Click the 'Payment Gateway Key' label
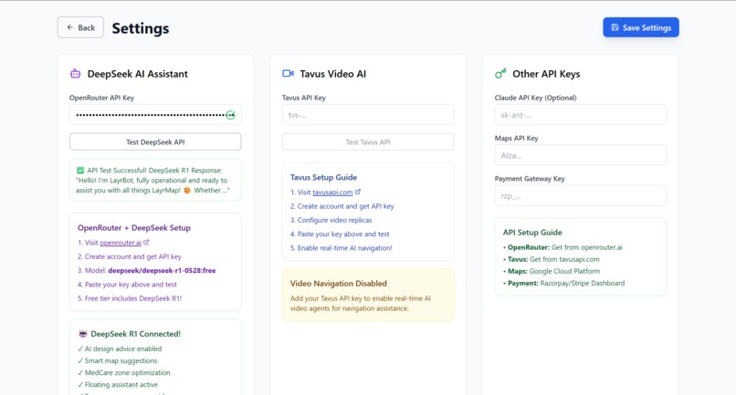Viewport: 736px width, 395px height. coord(530,179)
